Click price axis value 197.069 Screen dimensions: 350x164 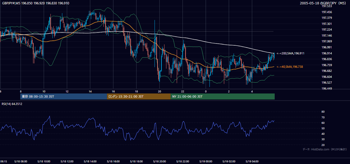[x=326, y=41]
